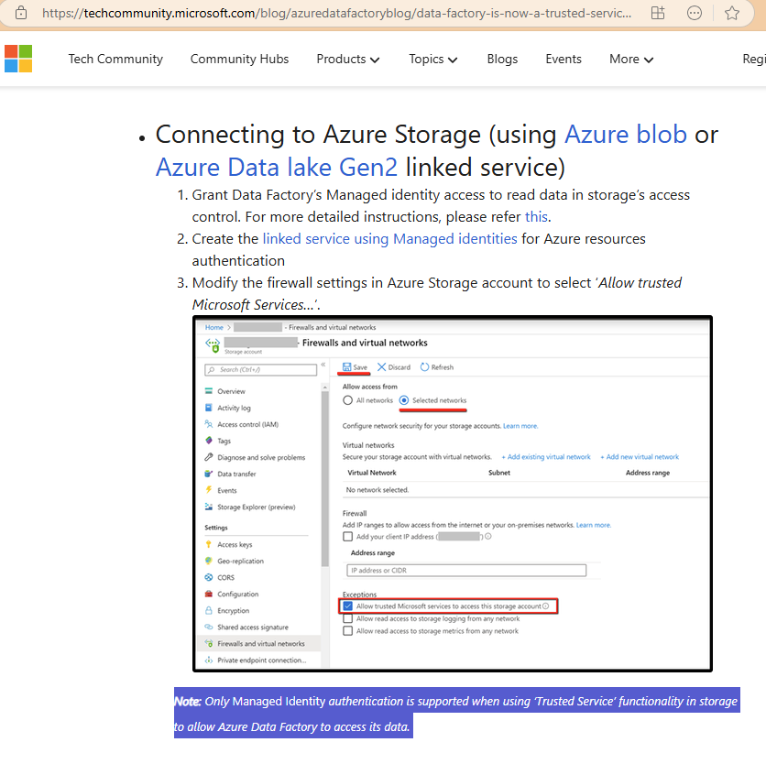Click the site lock icon in address bar
Screen dimensions: 766x764
[x=21, y=13]
